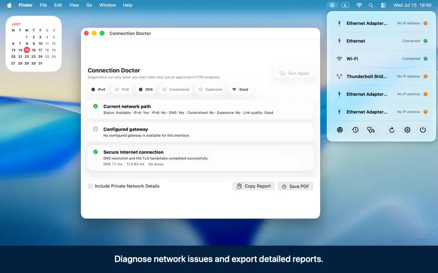Click the Save PDF button
The image size is (438, 273).
[x=295, y=186]
